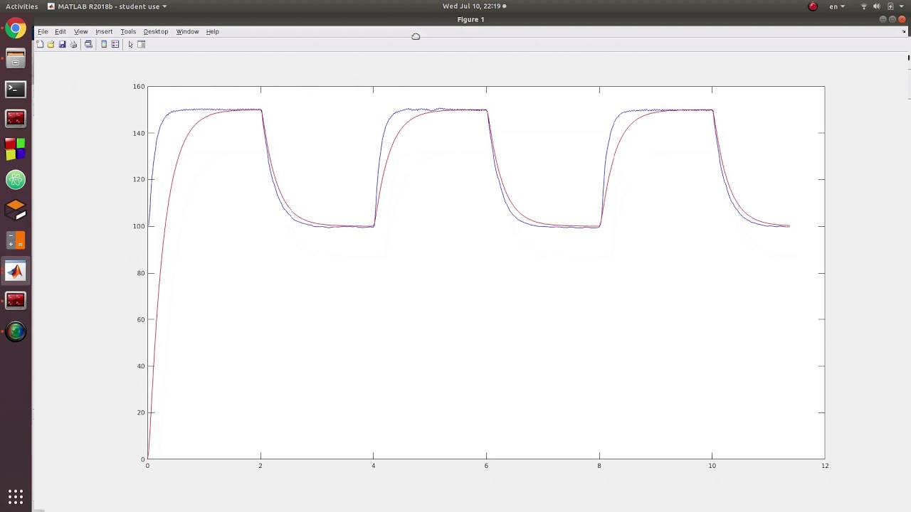Activate the Edit Plot arrow tool
The width and height of the screenshot is (911, 512).
point(130,44)
